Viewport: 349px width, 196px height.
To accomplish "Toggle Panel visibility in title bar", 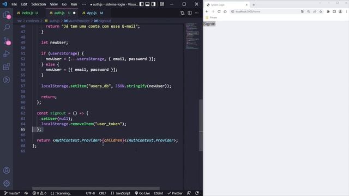I will click(x=147, y=4).
